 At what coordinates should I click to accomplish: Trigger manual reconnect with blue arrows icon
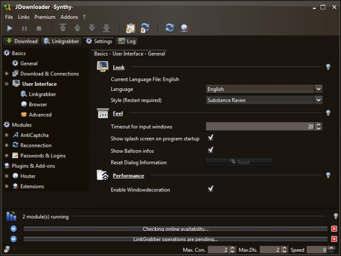pos(169,28)
